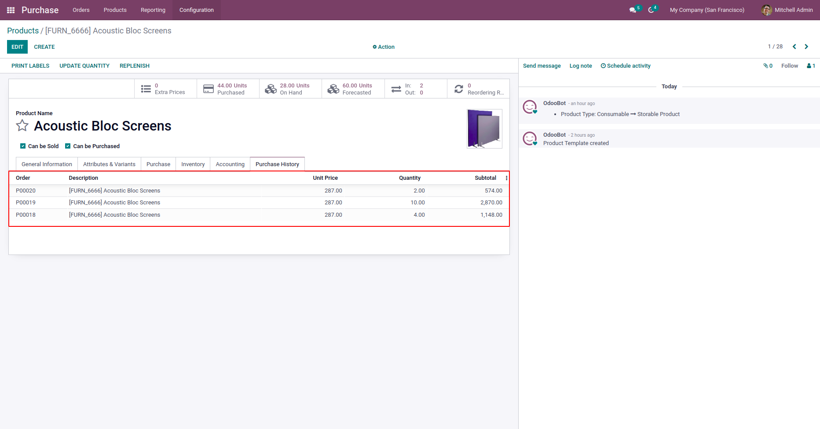Switch to the Purchase tab

(158, 164)
